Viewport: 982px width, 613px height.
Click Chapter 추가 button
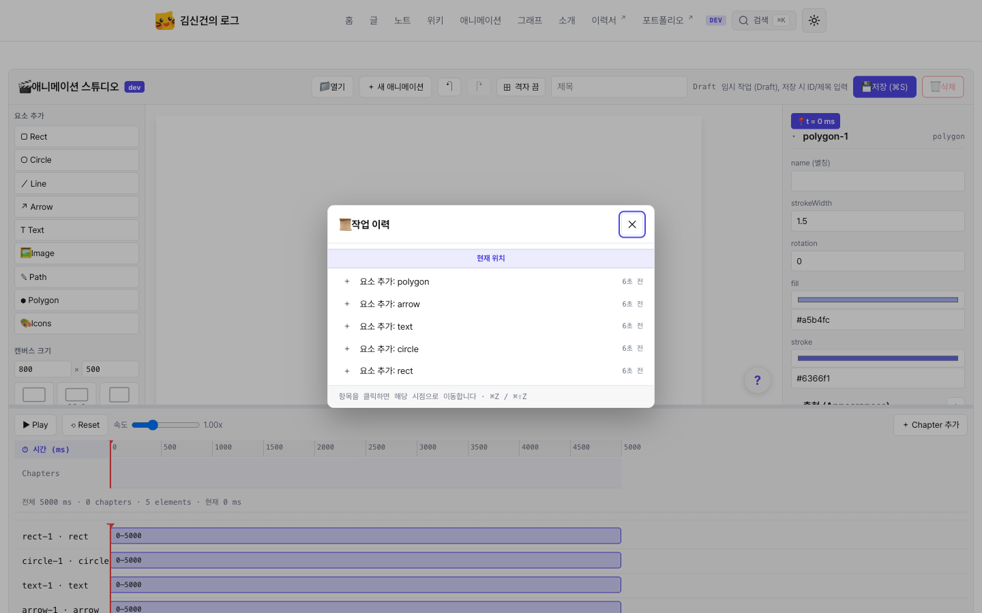tap(931, 425)
